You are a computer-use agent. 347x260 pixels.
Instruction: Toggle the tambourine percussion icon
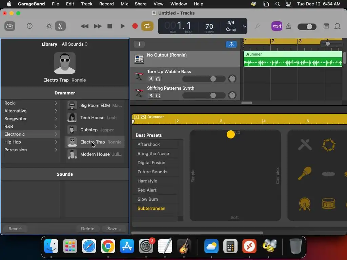pyautogui.click(x=329, y=145)
